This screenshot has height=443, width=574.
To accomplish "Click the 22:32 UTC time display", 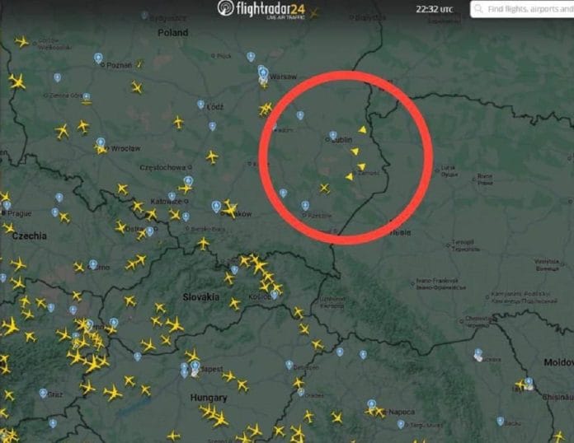I will click(435, 9).
